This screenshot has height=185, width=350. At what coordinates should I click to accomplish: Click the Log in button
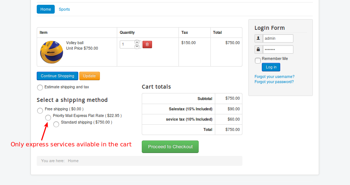[x=271, y=67]
